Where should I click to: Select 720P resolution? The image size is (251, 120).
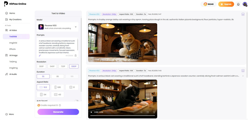click(63, 66)
